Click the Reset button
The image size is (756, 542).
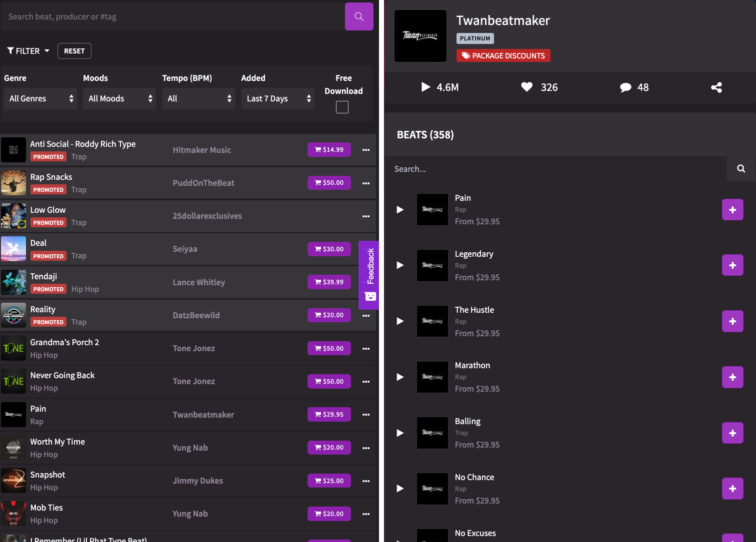(74, 51)
